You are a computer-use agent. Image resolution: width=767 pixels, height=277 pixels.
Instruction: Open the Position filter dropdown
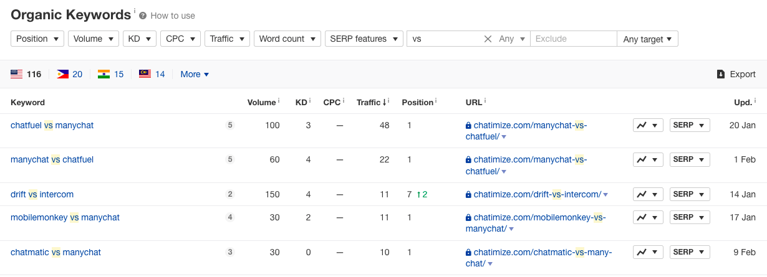[37, 39]
